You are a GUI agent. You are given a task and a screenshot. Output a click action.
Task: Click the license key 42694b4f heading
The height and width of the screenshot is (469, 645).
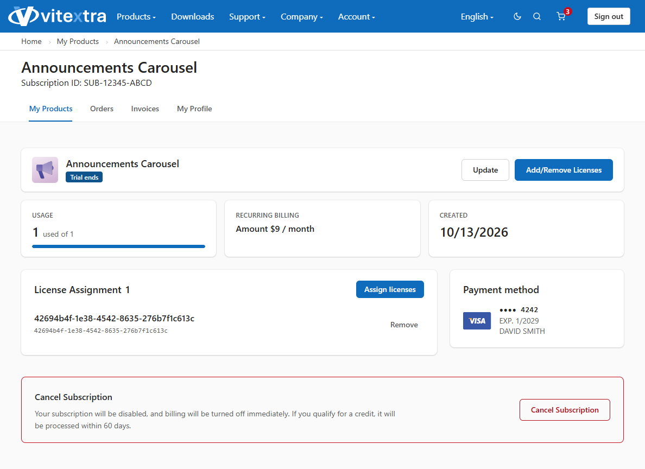point(114,319)
